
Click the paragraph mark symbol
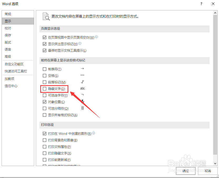tap(82, 82)
